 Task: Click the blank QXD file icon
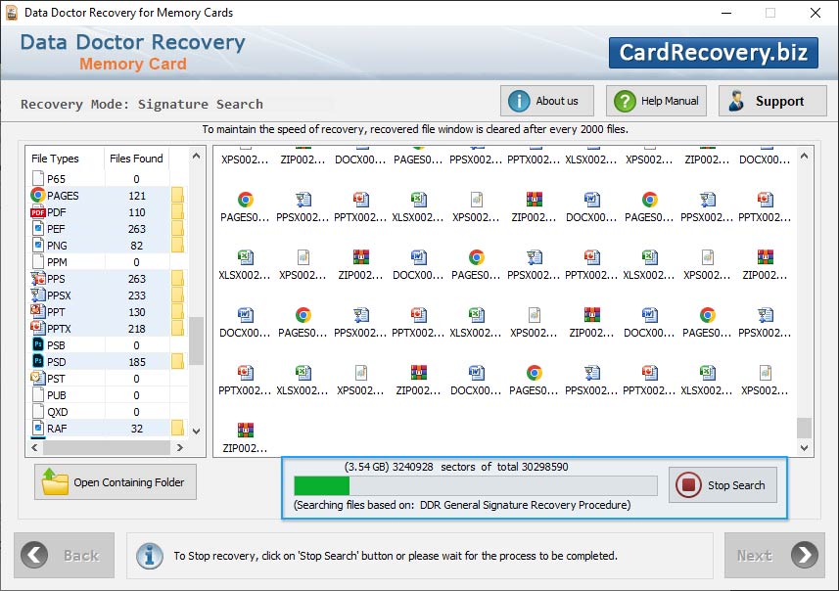pyautogui.click(x=38, y=411)
